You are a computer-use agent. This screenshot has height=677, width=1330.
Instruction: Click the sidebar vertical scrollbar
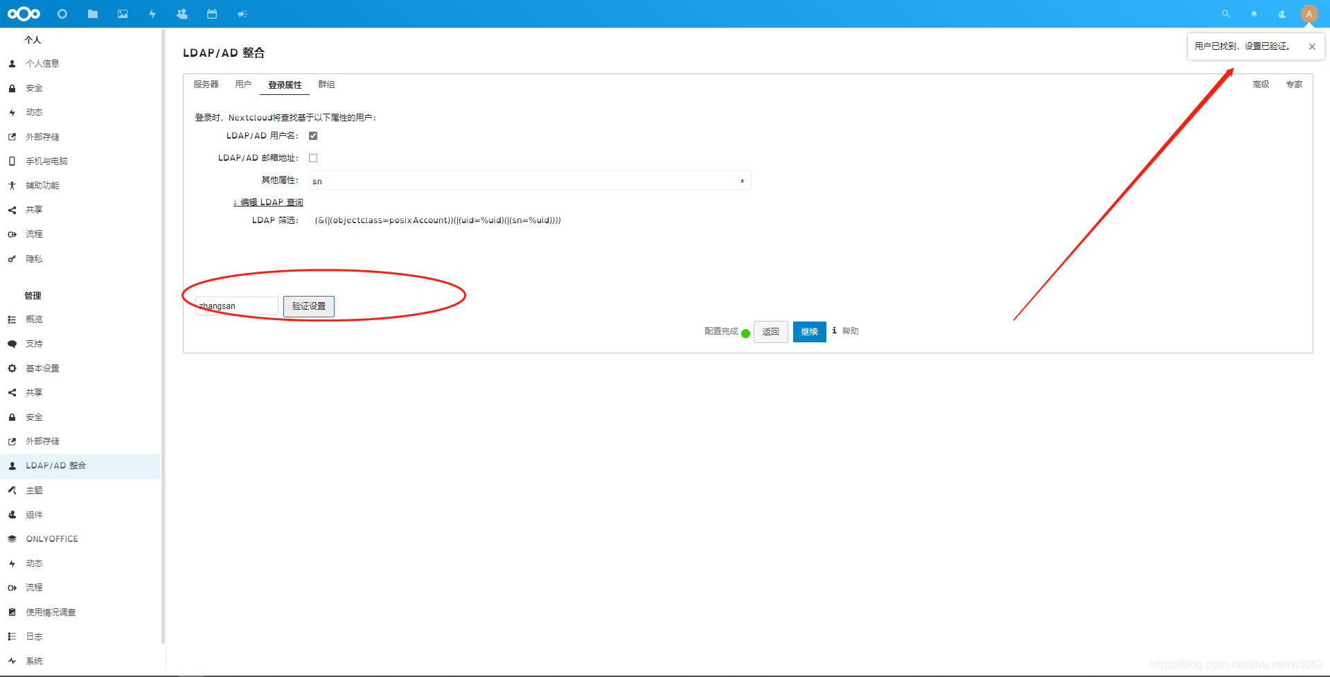(163, 336)
